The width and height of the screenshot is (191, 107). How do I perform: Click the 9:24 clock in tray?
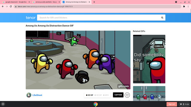point(187,104)
